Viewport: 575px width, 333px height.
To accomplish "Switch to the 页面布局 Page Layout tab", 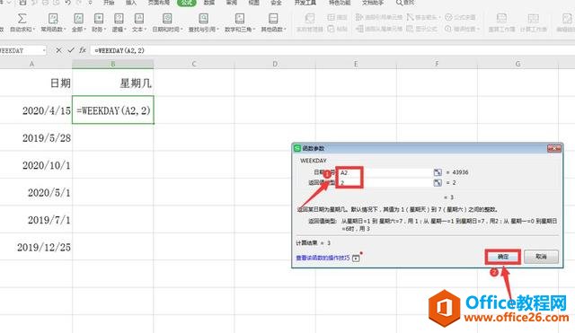I will point(158,3).
